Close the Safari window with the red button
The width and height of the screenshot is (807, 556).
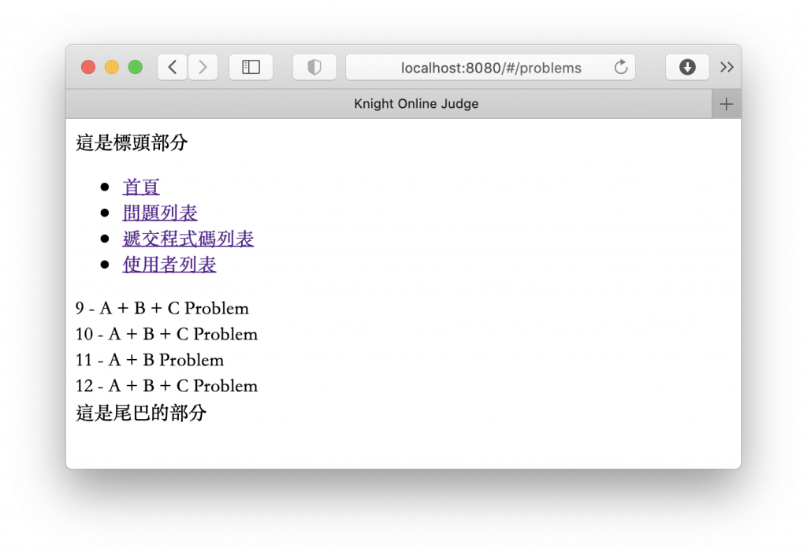(x=88, y=68)
